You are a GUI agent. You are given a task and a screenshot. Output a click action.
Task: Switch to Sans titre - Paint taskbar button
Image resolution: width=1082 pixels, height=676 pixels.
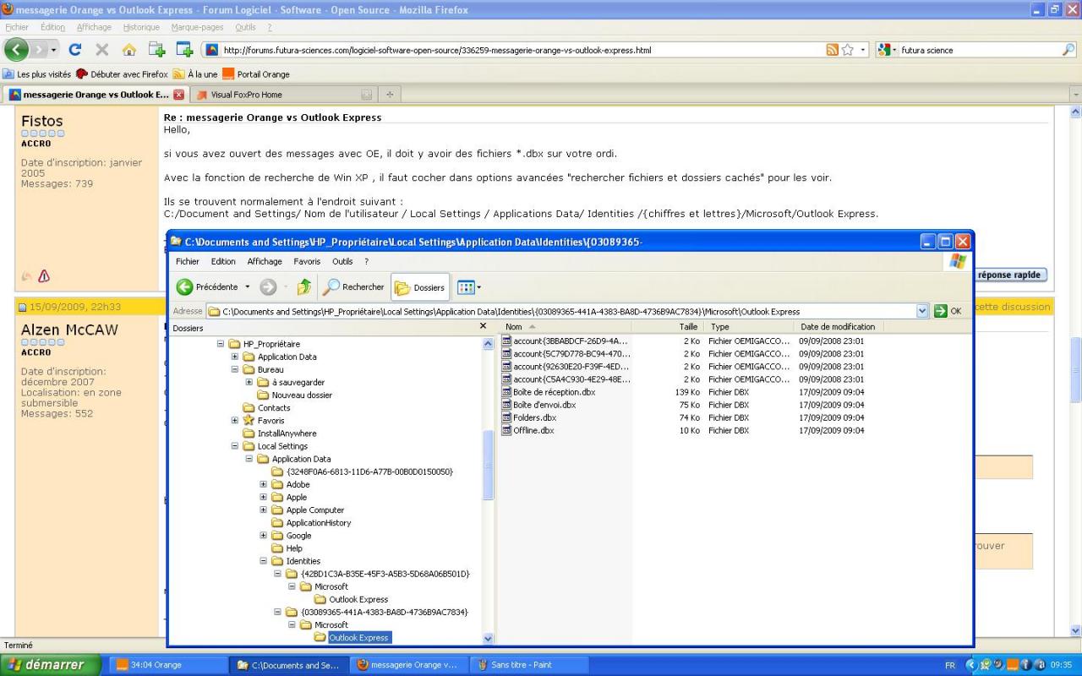pos(527,665)
